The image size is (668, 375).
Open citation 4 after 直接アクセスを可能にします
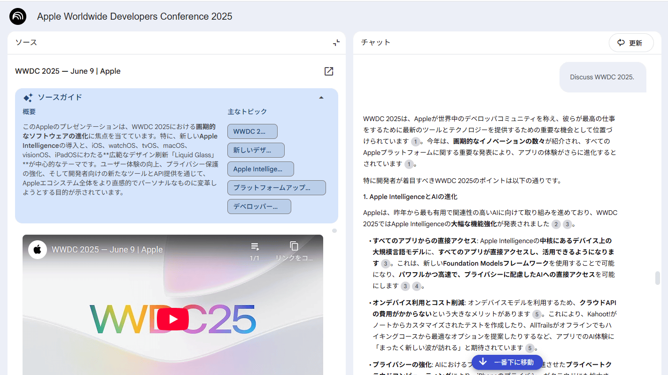417,286
